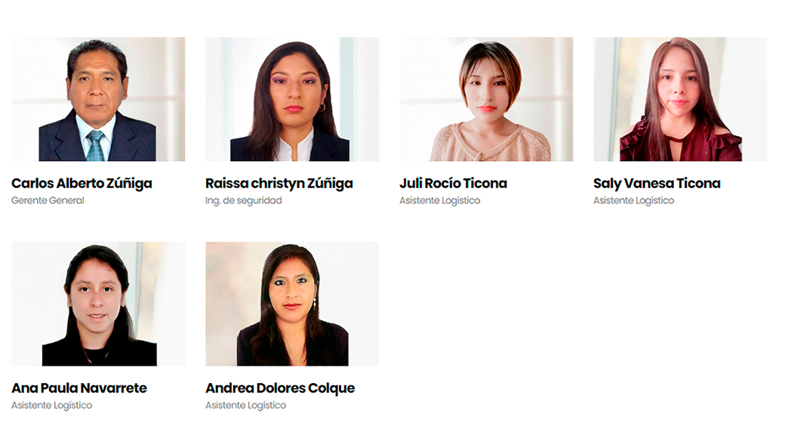Open Raissa christyn Zúñiga's profile photo

click(292, 99)
